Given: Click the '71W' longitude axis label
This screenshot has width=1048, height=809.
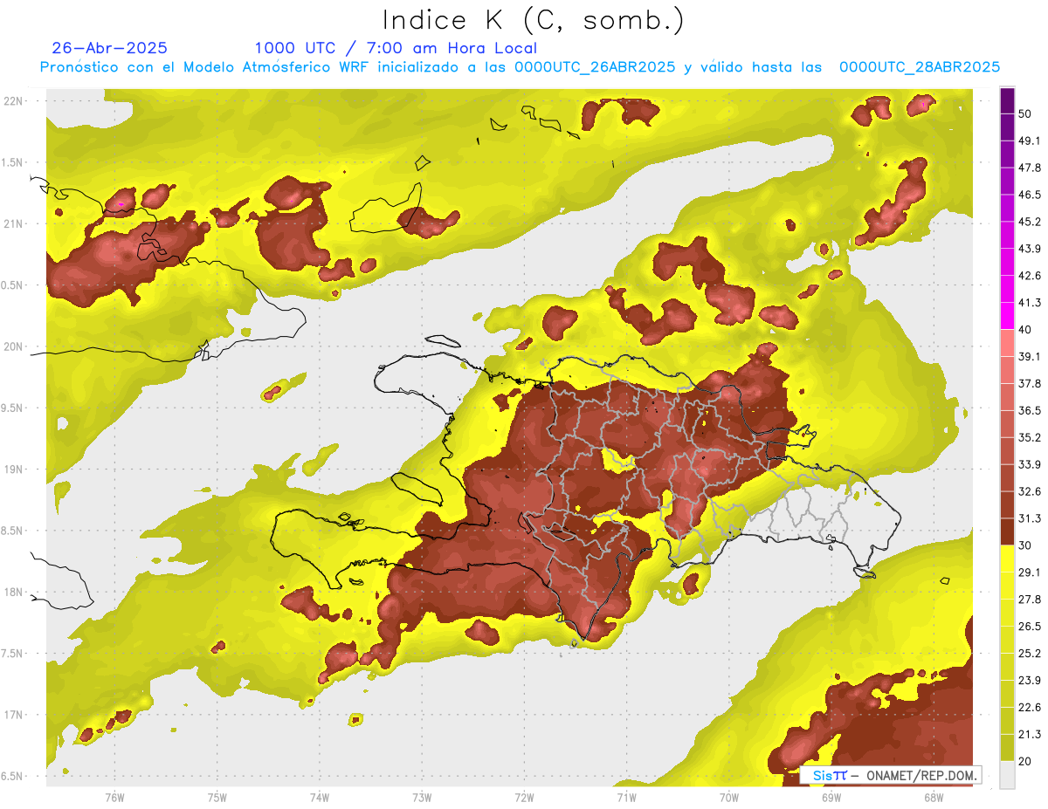Looking at the screenshot, I should click(626, 797).
